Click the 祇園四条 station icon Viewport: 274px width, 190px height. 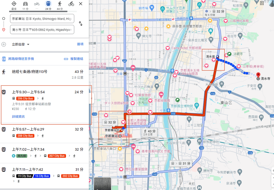click(x=191, y=18)
